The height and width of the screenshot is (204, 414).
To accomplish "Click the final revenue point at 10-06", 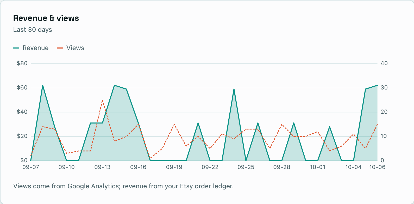I will [x=377, y=85].
